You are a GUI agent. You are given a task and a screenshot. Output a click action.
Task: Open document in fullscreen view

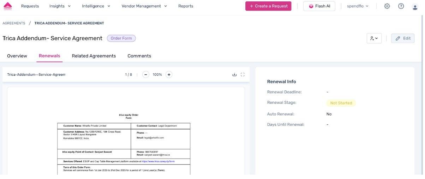click(243, 74)
